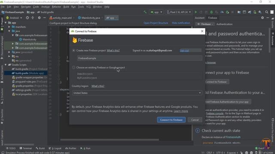Open the TODO tool window
Screen dimensions: 275x154
point(11,148)
